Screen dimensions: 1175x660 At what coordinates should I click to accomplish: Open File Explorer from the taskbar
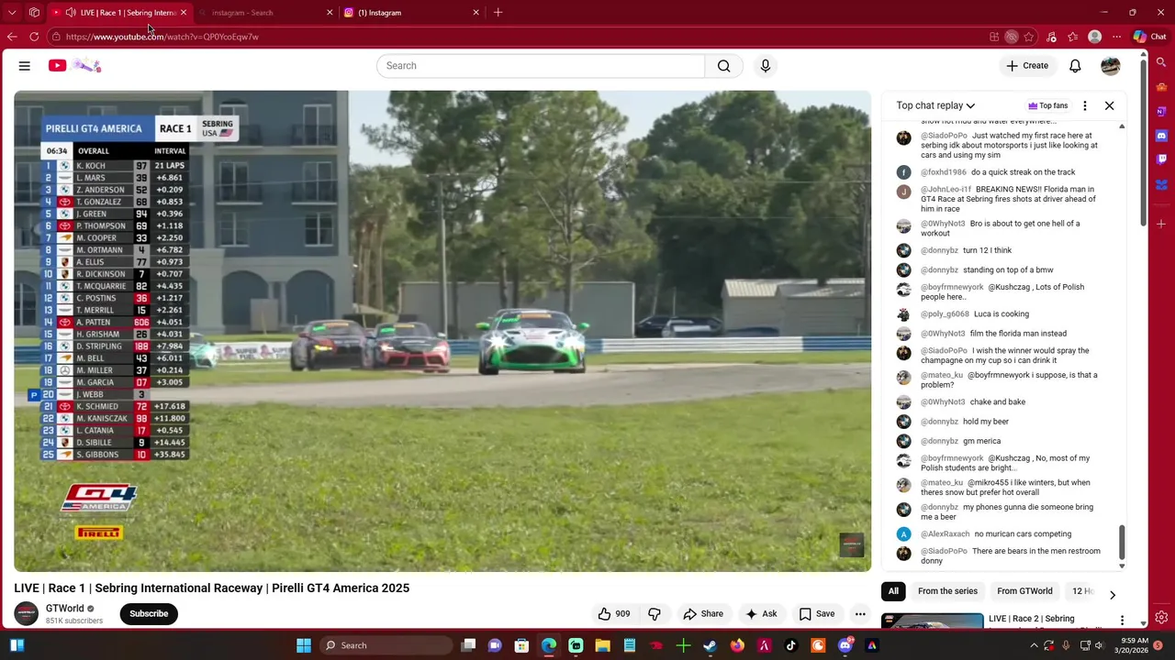pos(602,645)
